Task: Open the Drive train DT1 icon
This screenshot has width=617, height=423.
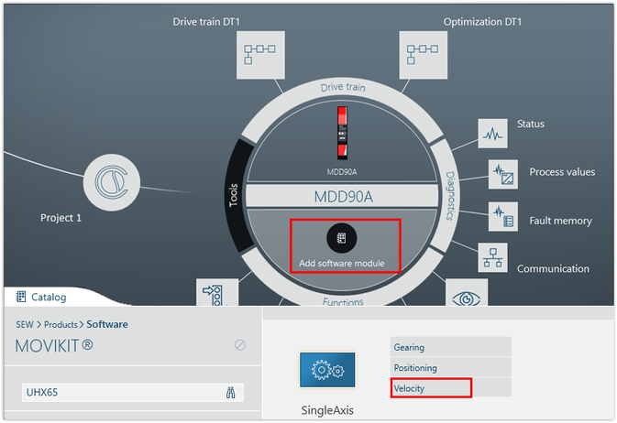Action: click(259, 56)
